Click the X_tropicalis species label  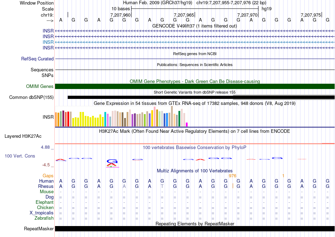point(42,213)
